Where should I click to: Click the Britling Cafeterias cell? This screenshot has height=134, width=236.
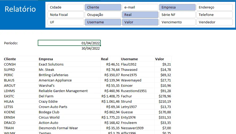click(x=69, y=75)
